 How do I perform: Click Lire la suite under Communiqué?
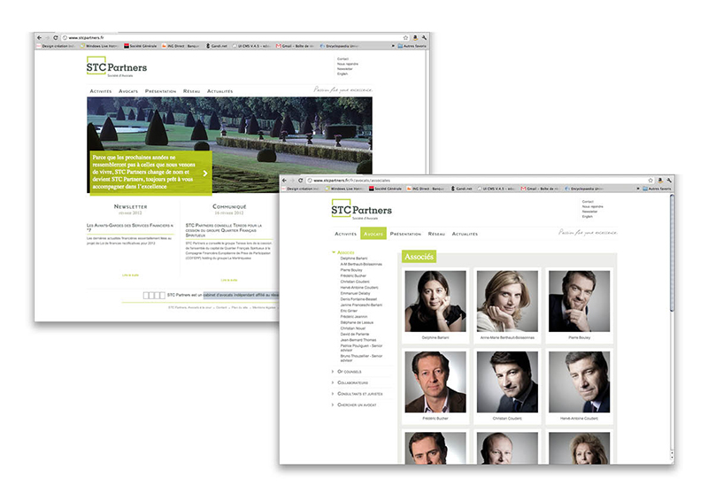(229, 281)
